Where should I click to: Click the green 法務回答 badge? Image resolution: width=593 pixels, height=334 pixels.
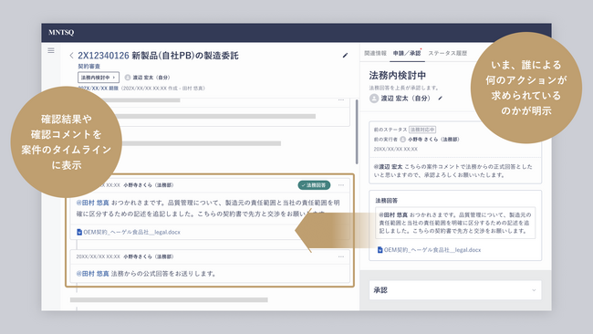click(x=314, y=185)
